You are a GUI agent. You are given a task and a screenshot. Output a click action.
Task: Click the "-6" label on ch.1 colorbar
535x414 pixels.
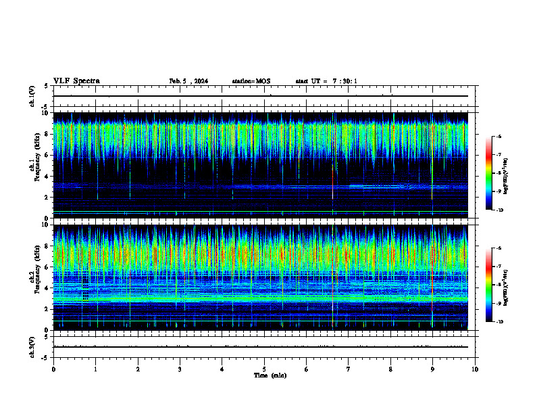coord(499,136)
